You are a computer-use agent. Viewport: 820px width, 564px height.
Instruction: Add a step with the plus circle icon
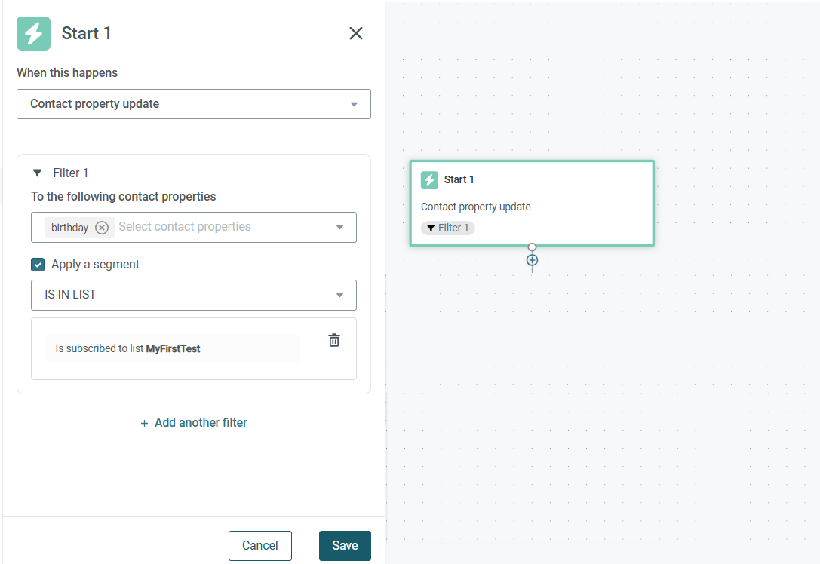532,260
